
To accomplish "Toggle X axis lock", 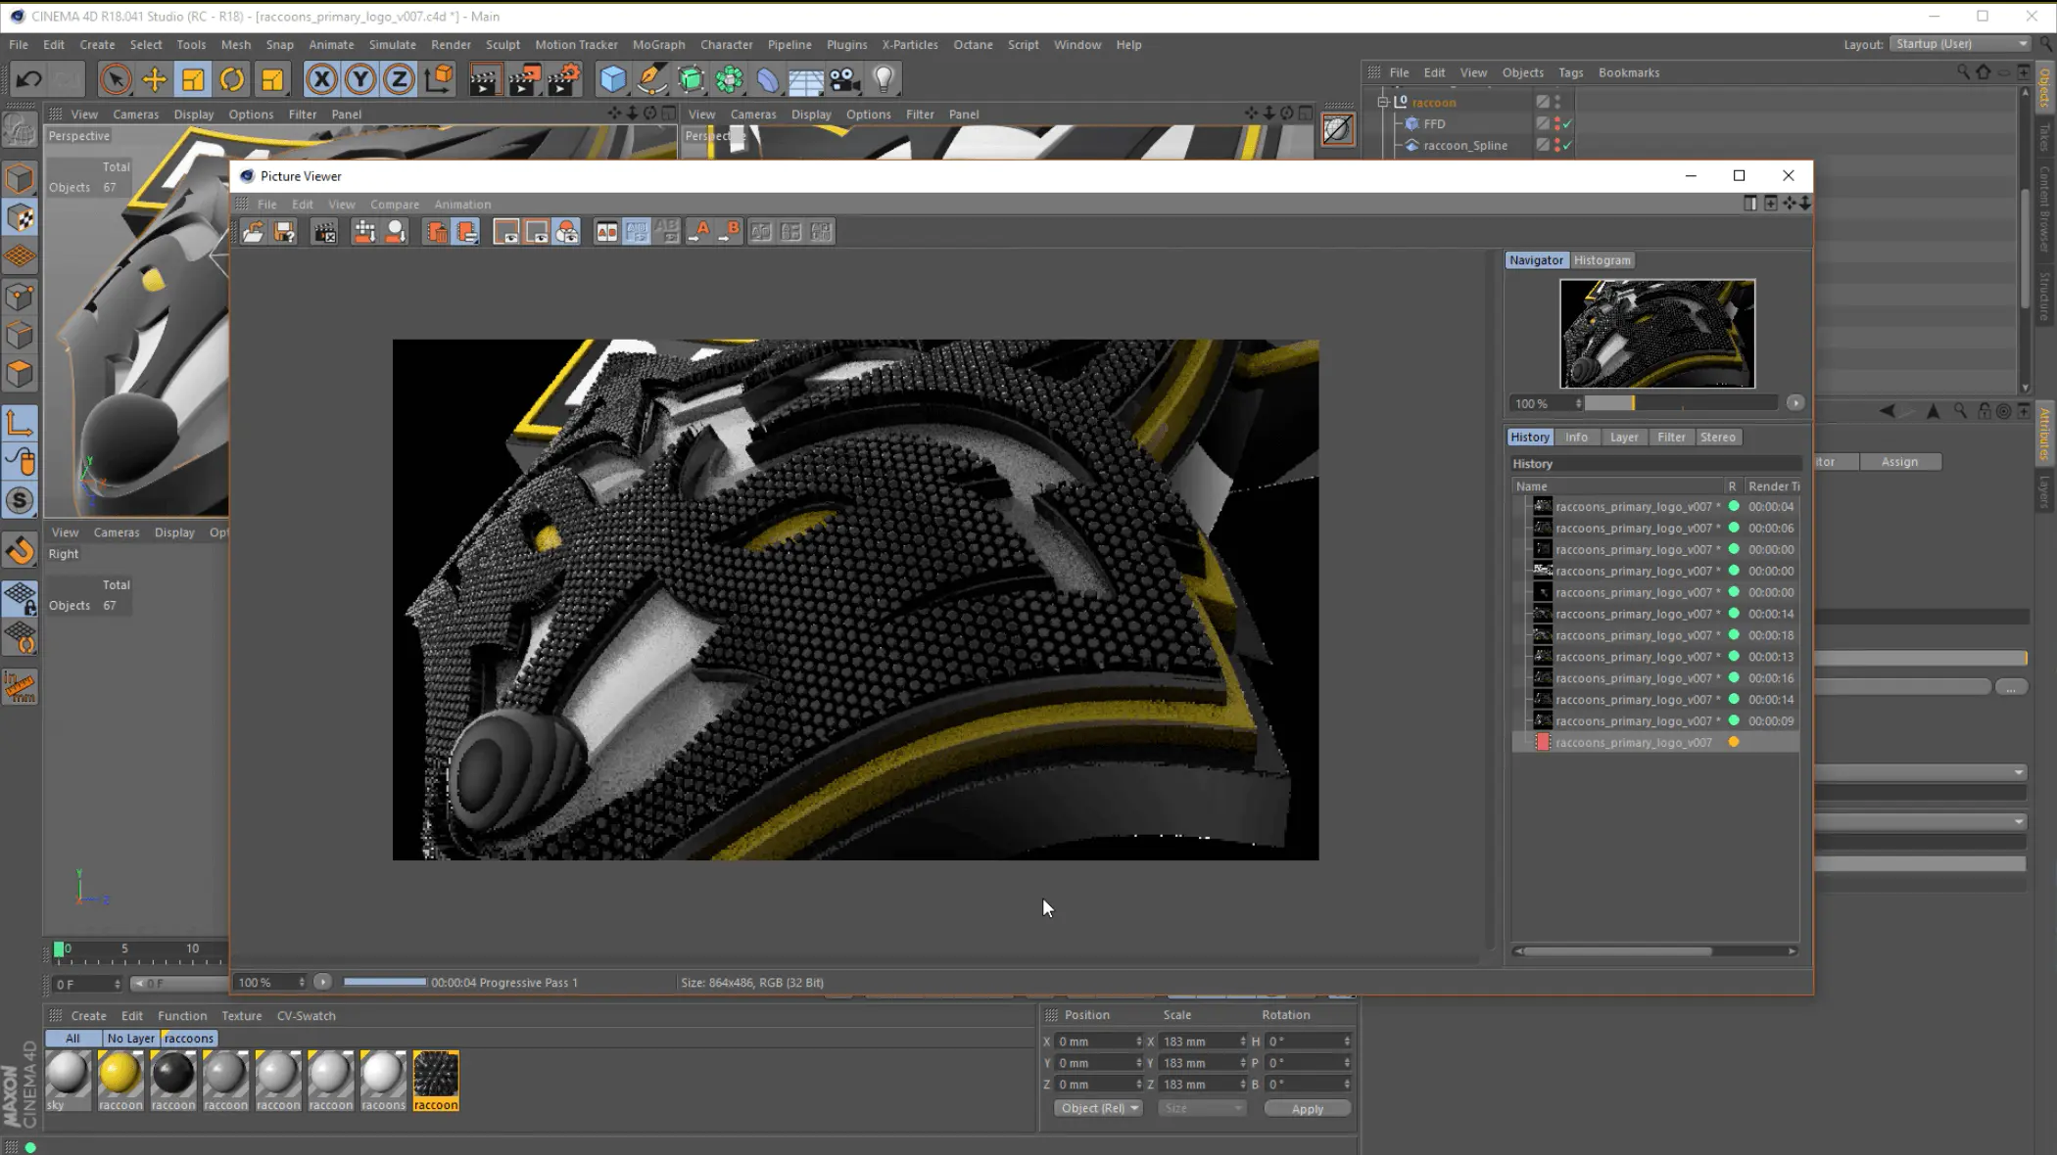I will (321, 79).
